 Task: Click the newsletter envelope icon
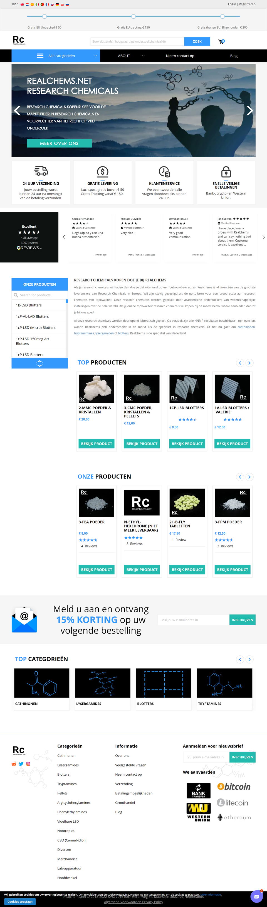coord(24,620)
